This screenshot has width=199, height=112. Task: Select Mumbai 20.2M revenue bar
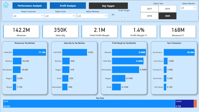17,61
